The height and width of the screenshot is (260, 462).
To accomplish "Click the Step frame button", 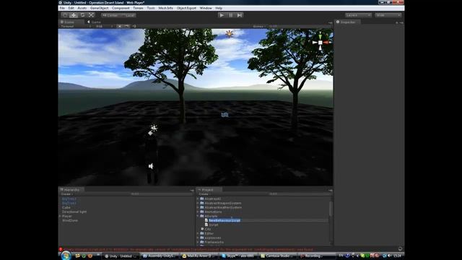I will point(240,15).
